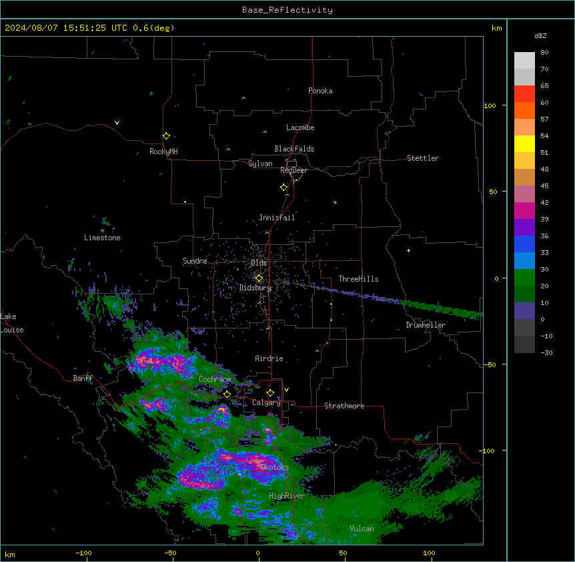575x562 pixels.
Task: Click the Banff label
Action: coord(83,378)
